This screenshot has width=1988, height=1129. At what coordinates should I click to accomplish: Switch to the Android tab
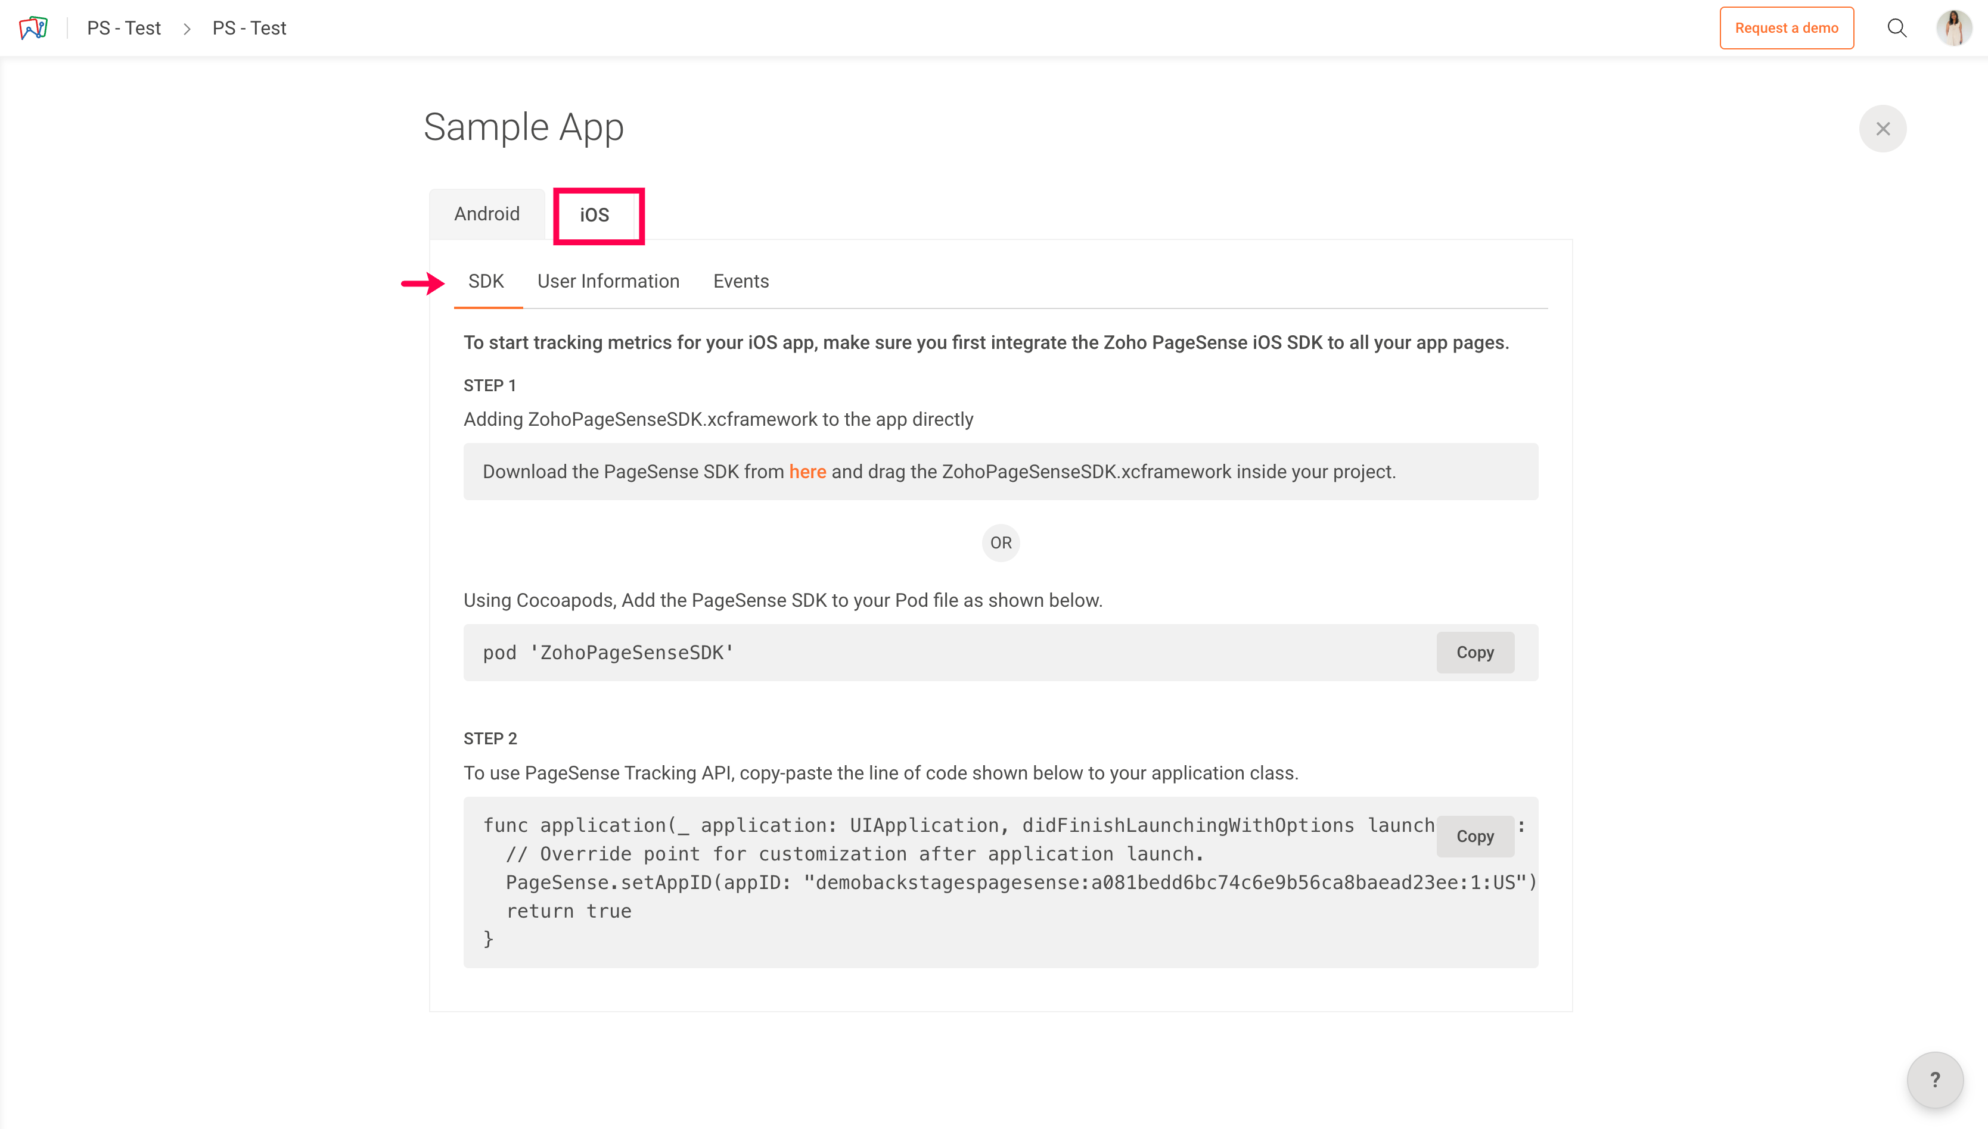click(486, 214)
